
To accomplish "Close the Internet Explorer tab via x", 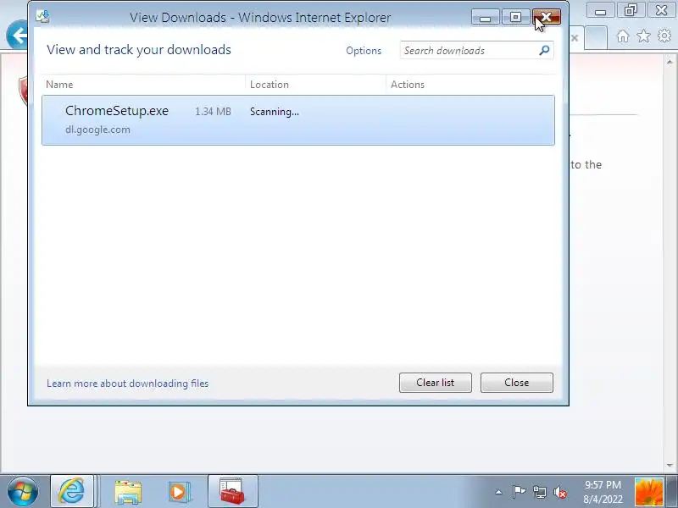I will pyautogui.click(x=575, y=38).
